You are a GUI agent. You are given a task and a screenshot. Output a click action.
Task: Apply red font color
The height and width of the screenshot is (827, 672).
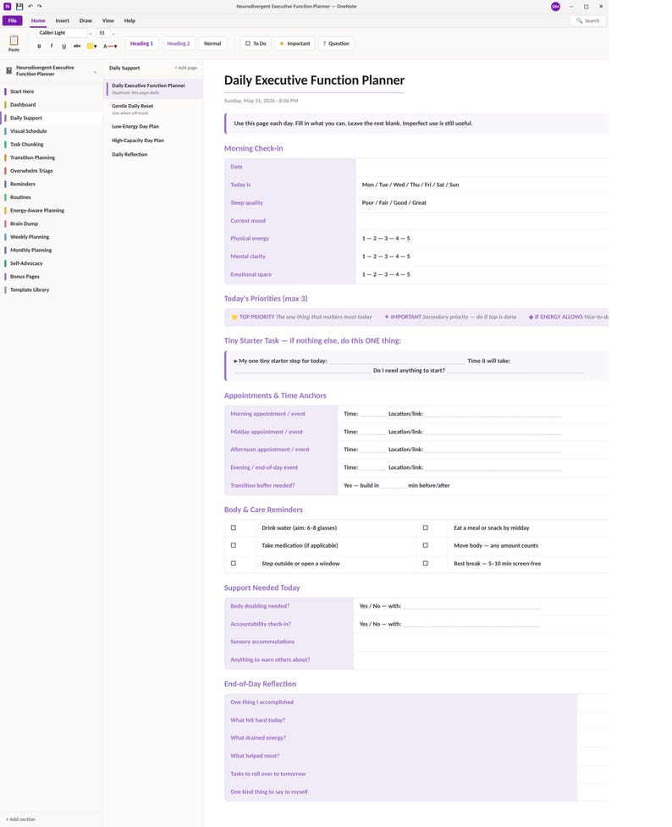107,47
